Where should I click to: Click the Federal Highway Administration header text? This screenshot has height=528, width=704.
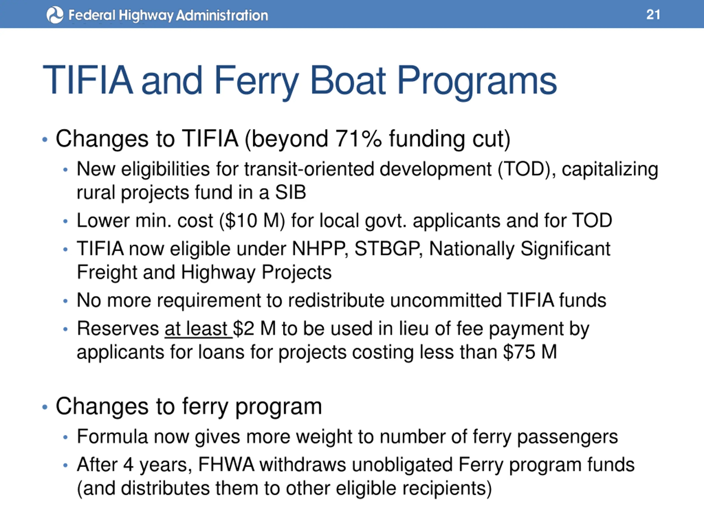[168, 15]
